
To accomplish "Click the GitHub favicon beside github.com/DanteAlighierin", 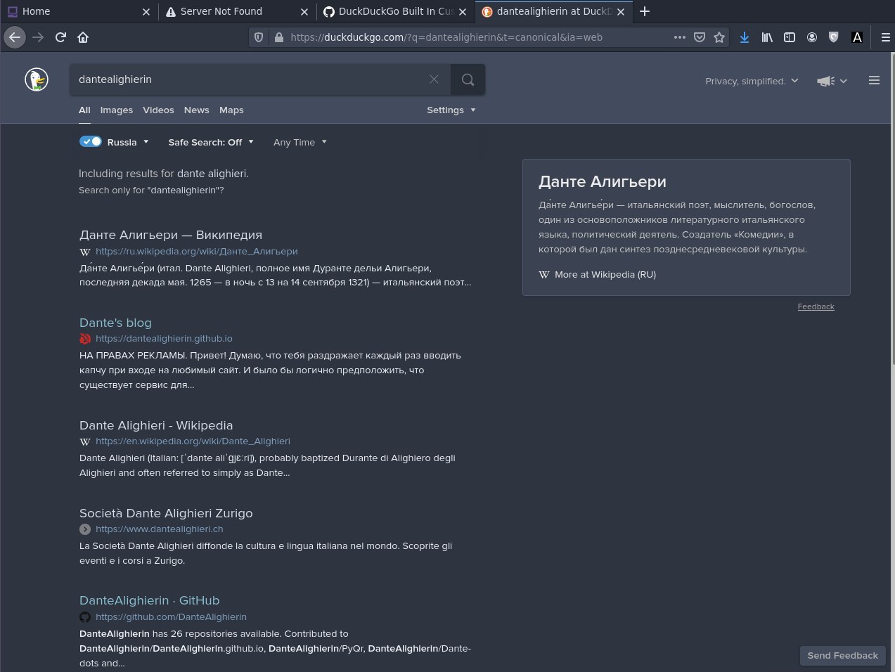I will click(85, 617).
